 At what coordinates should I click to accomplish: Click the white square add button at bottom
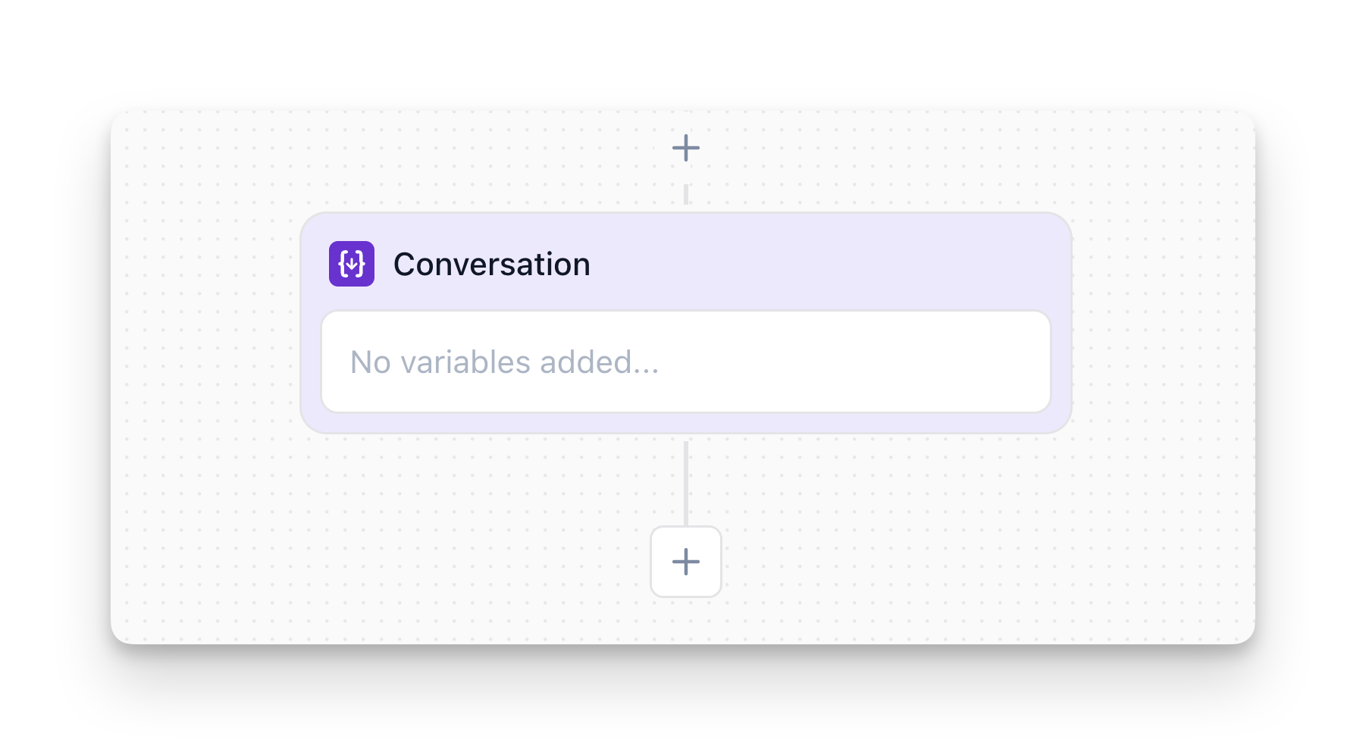685,562
